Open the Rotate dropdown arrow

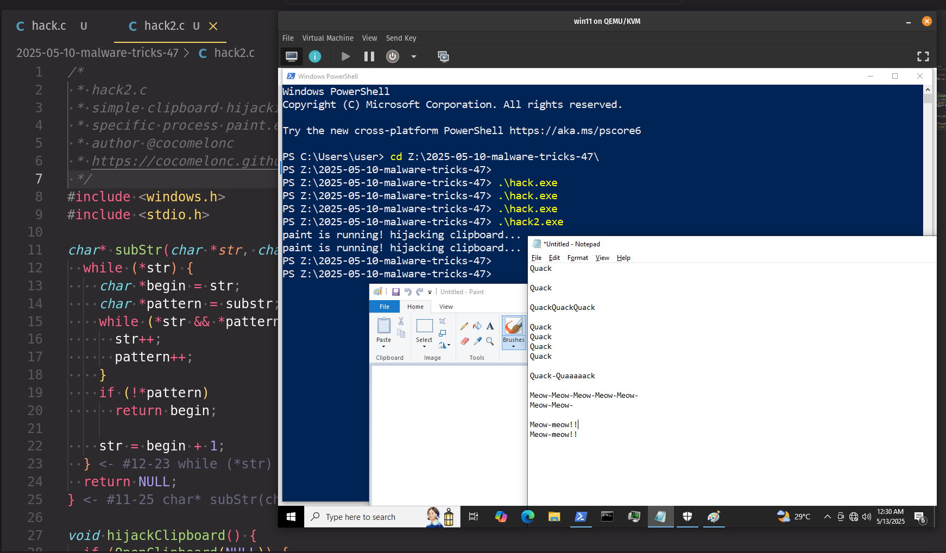coord(449,345)
